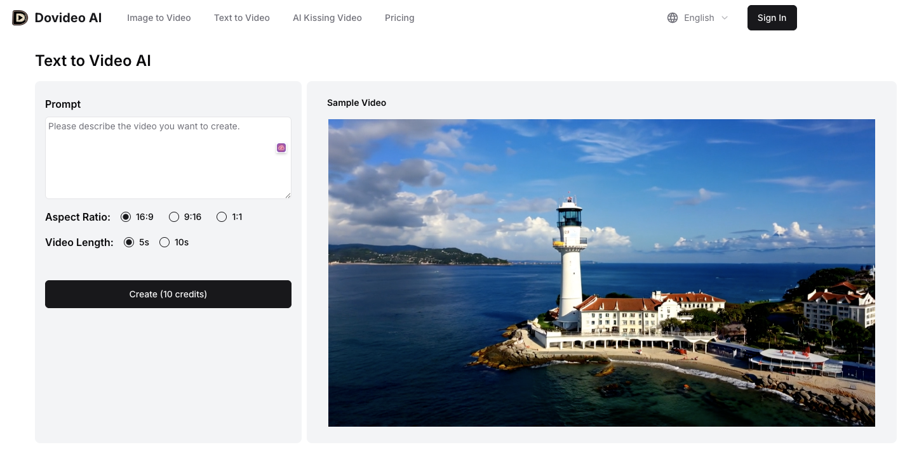Choose the 10s video length
Screen dimensions: 905x466
click(x=164, y=242)
